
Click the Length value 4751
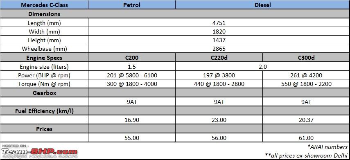coord(219,23)
